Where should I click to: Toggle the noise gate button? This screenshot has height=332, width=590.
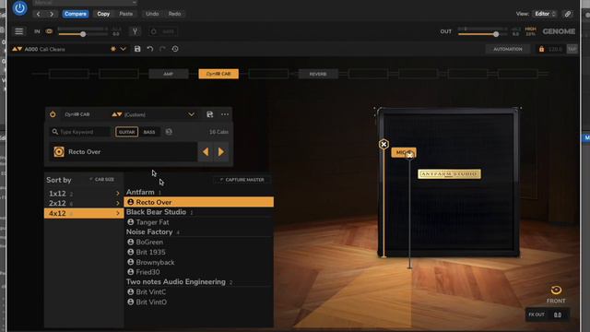[x=162, y=31]
